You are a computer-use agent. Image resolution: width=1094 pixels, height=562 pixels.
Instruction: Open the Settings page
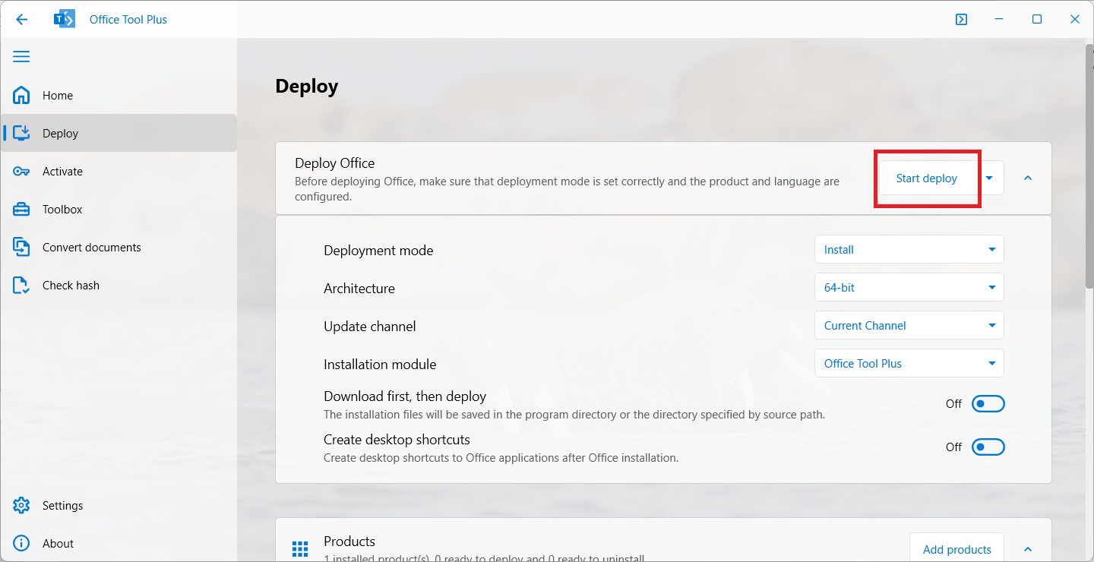[119, 506]
